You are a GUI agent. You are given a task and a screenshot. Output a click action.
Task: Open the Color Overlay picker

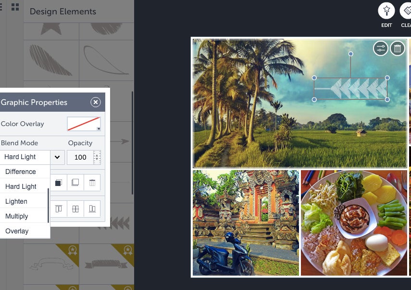[84, 124]
